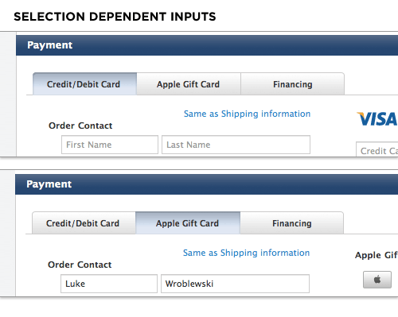Open the Financing tab in top panel
398x317 pixels.
coord(292,84)
